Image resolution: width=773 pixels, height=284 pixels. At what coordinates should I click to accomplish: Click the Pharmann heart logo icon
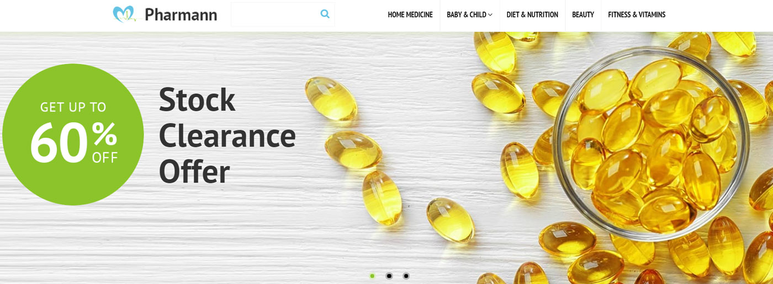pos(124,14)
